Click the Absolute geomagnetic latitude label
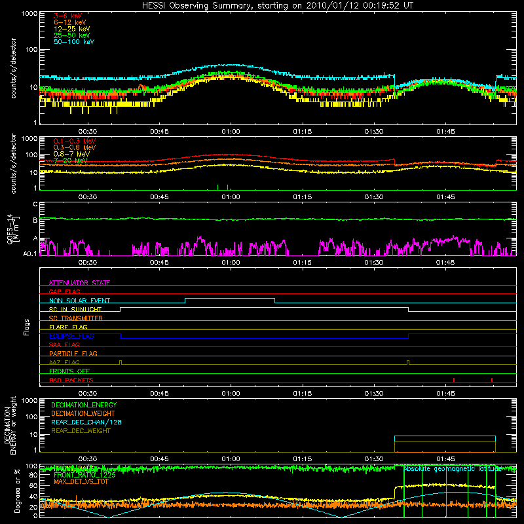Image resolution: width=524 pixels, height=524 pixels. (x=453, y=469)
